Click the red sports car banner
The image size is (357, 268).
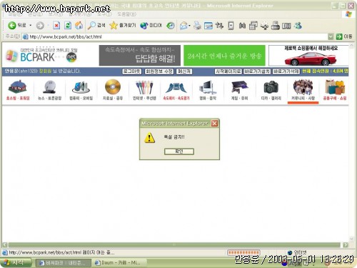[x=308, y=55]
